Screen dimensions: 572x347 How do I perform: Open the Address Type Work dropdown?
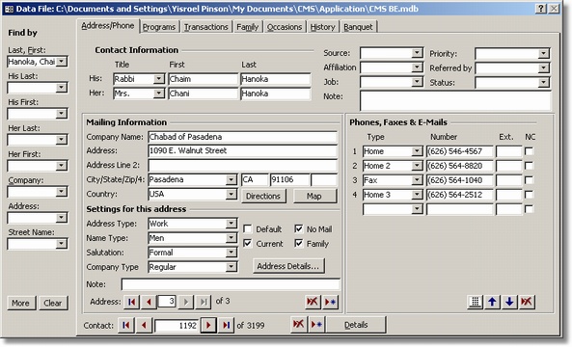point(231,224)
